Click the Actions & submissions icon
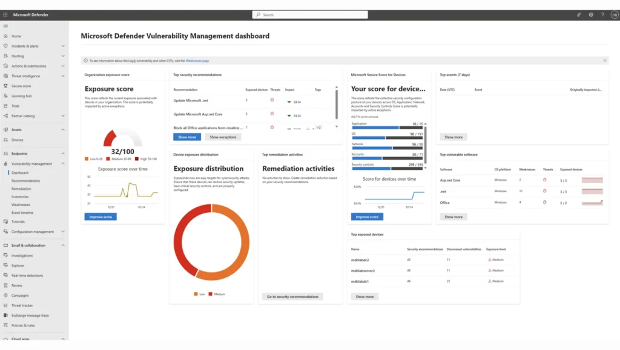Viewport: 620px width, 350px height. [5, 66]
